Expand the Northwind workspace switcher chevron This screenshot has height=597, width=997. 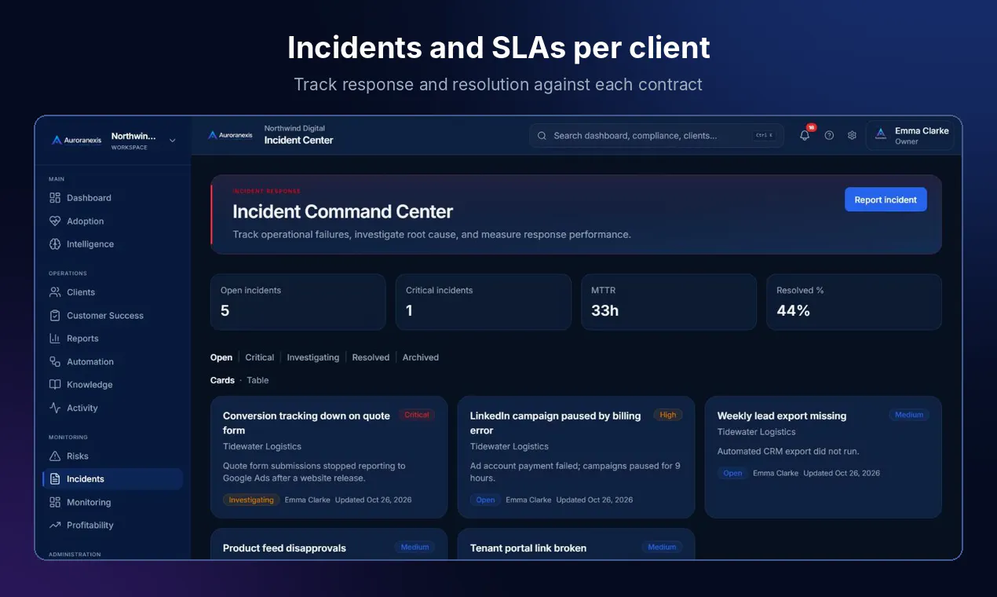[x=173, y=141]
